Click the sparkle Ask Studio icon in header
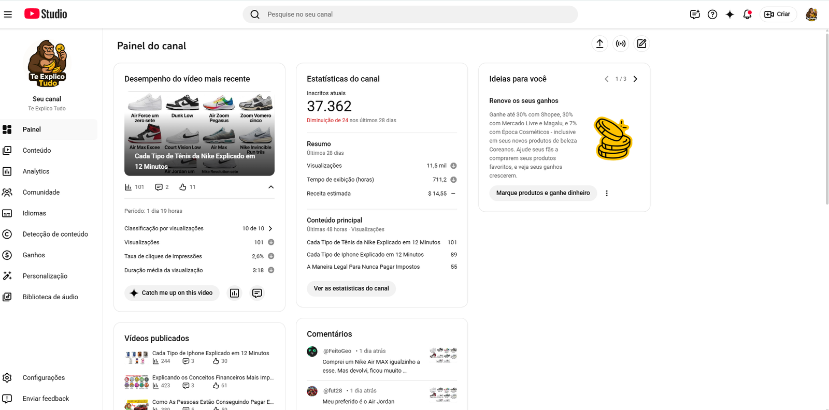 click(730, 14)
